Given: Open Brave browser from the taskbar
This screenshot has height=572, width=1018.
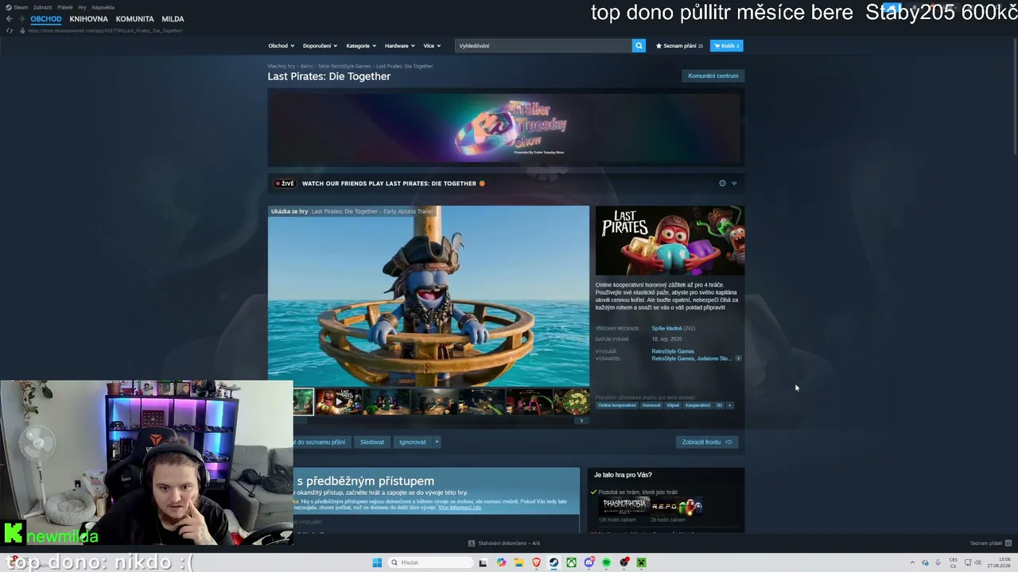Looking at the screenshot, I should [x=536, y=562].
